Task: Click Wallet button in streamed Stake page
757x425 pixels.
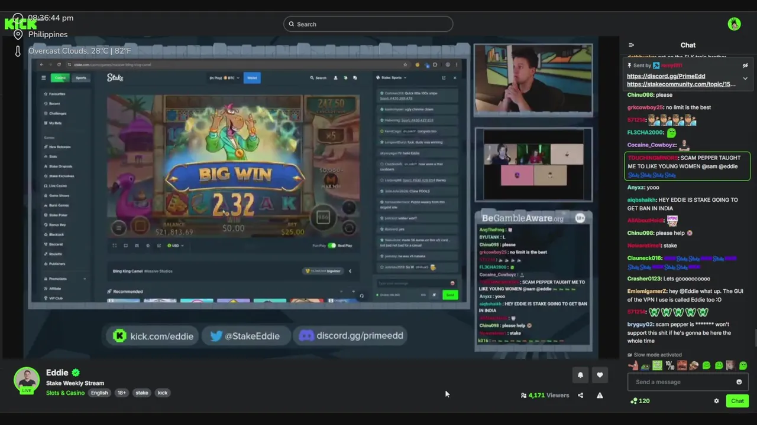Action: click(252, 78)
